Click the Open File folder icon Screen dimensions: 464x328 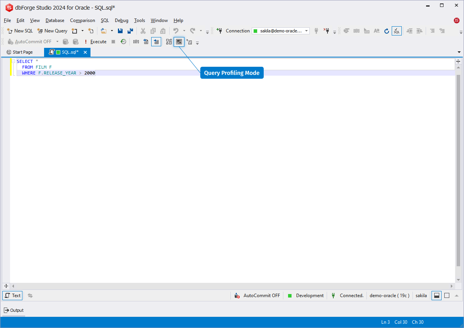click(x=104, y=31)
